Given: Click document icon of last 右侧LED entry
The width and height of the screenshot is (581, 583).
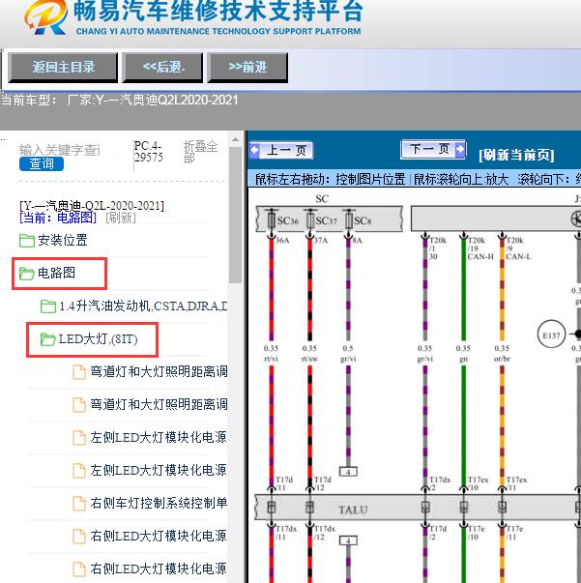Looking at the screenshot, I should [x=79, y=569].
